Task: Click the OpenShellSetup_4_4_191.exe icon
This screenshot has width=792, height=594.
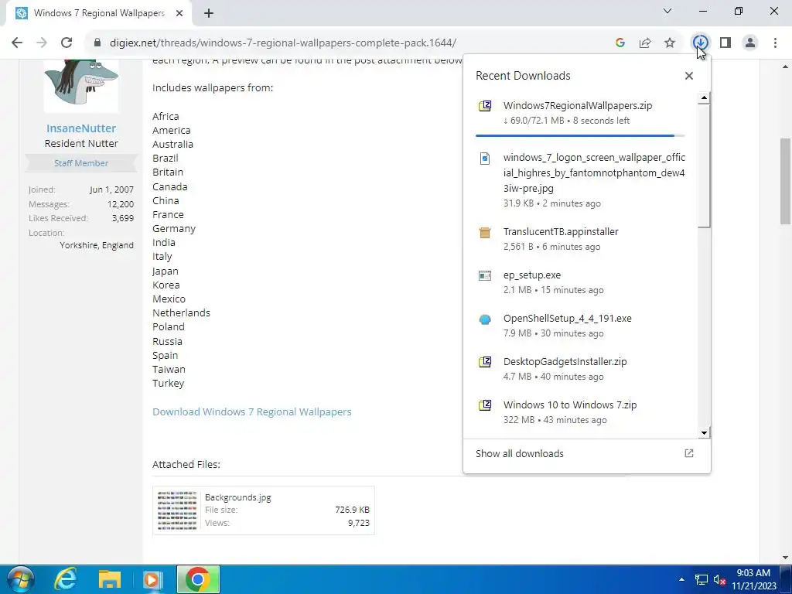Action: pyautogui.click(x=485, y=319)
